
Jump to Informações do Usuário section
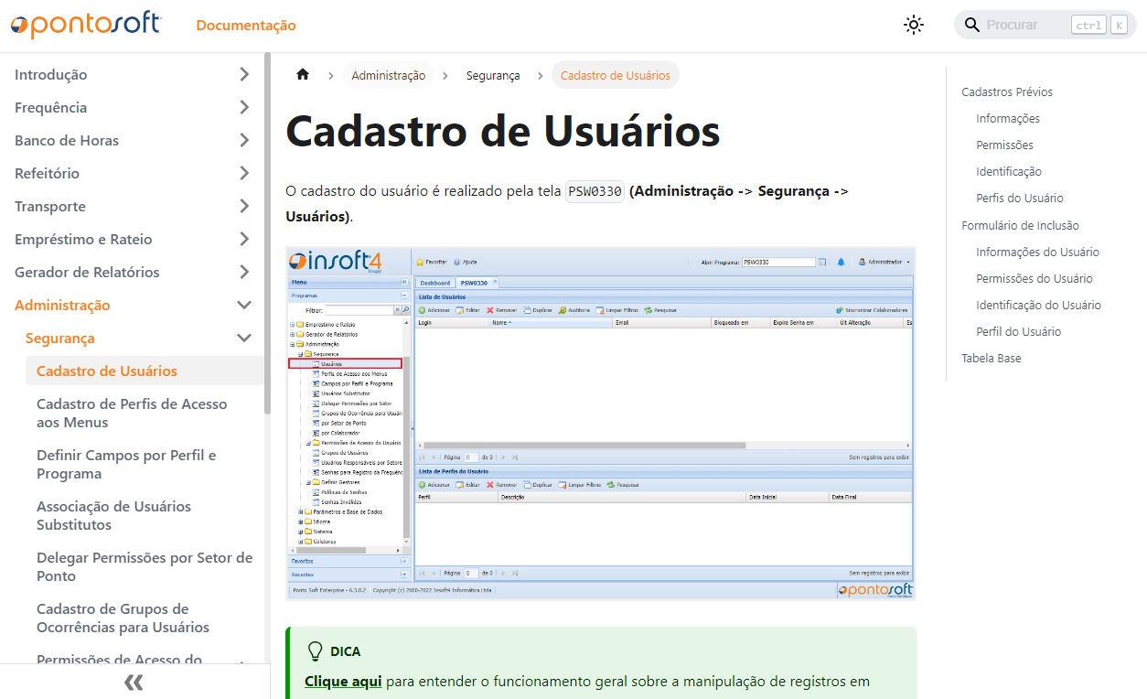(1037, 253)
